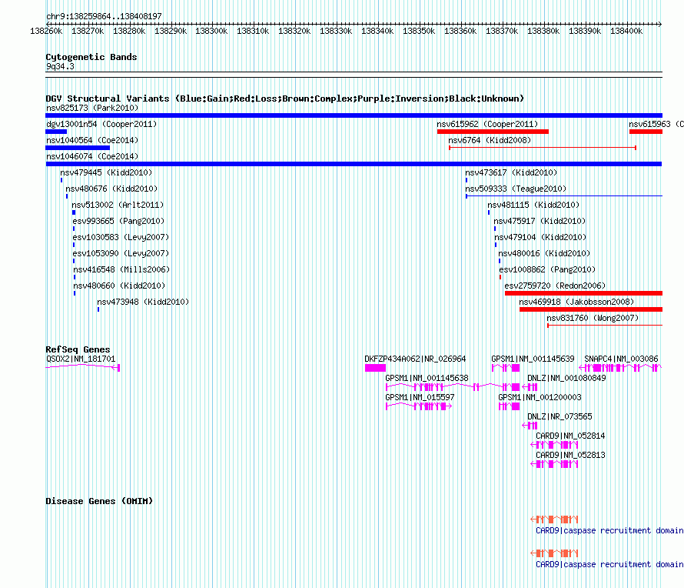684x588 pixels.
Task: Click GPSM1|NM_001145639 gene label
Action: [533, 359]
